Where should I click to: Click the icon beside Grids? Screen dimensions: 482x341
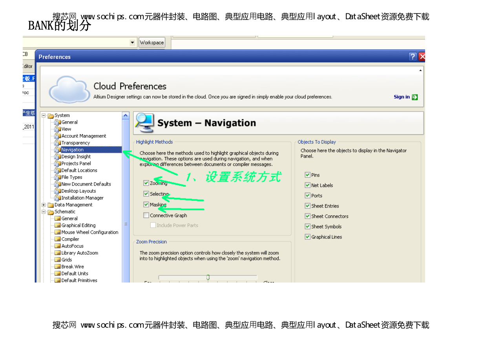click(58, 260)
